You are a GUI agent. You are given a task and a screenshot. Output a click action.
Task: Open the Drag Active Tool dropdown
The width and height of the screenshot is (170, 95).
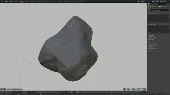click(31, 92)
